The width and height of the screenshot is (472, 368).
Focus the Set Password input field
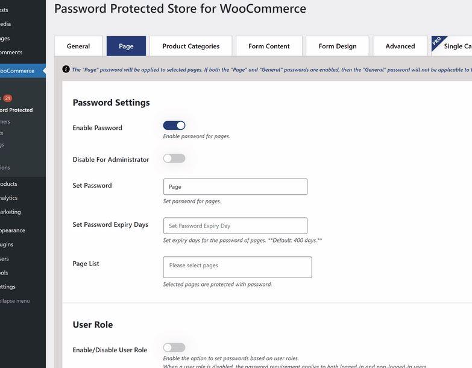pos(236,186)
